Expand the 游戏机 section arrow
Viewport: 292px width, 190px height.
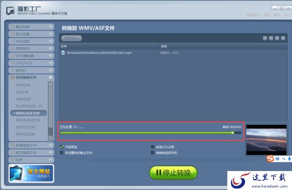pos(50,70)
